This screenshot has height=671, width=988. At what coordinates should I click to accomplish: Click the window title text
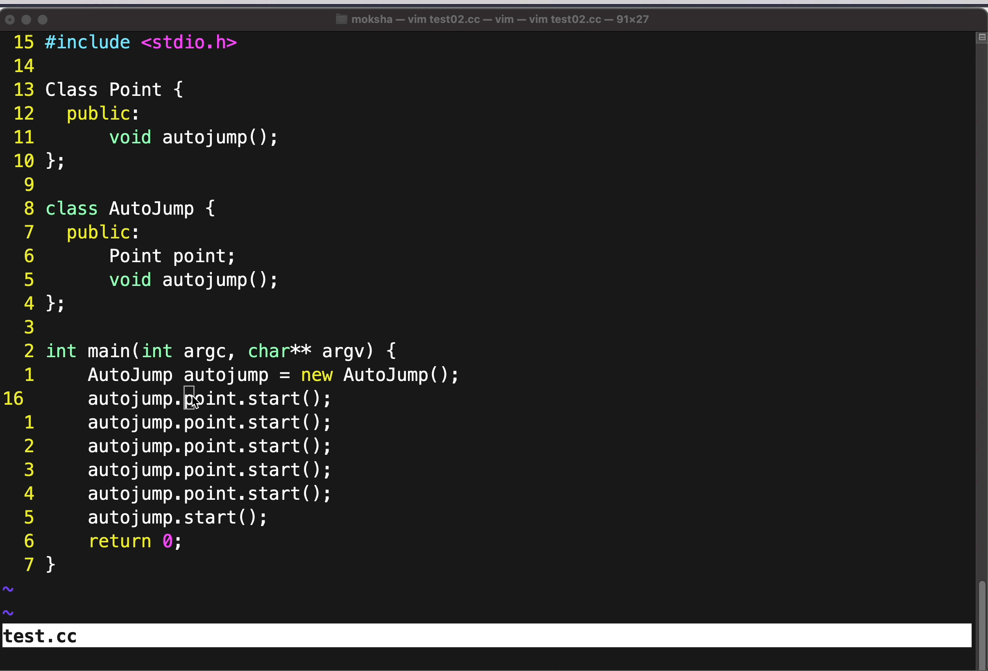499,19
